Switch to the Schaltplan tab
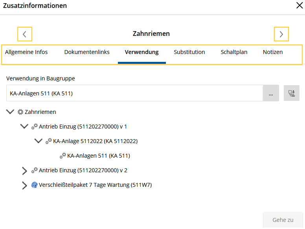Image resolution: width=305 pixels, height=229 pixels. coord(234,52)
